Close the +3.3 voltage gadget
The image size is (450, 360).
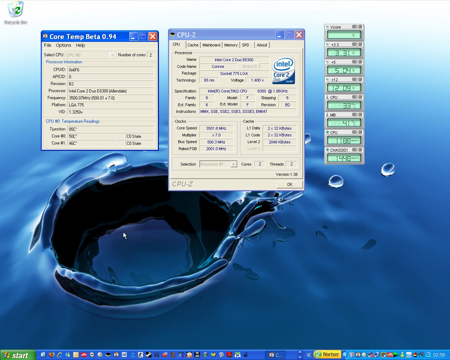tap(360, 44)
